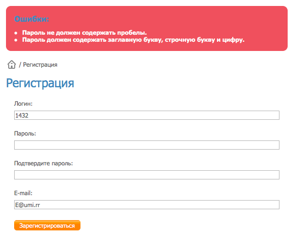This screenshot has width=292, height=238.
Task: Click the Подтвердите пароль label
Action: 44,163
